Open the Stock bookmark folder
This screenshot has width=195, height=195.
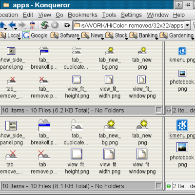(x=117, y=36)
